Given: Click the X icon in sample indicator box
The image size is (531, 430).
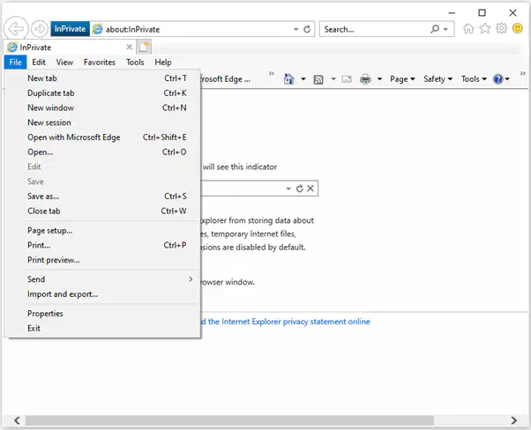Looking at the screenshot, I should click(310, 189).
